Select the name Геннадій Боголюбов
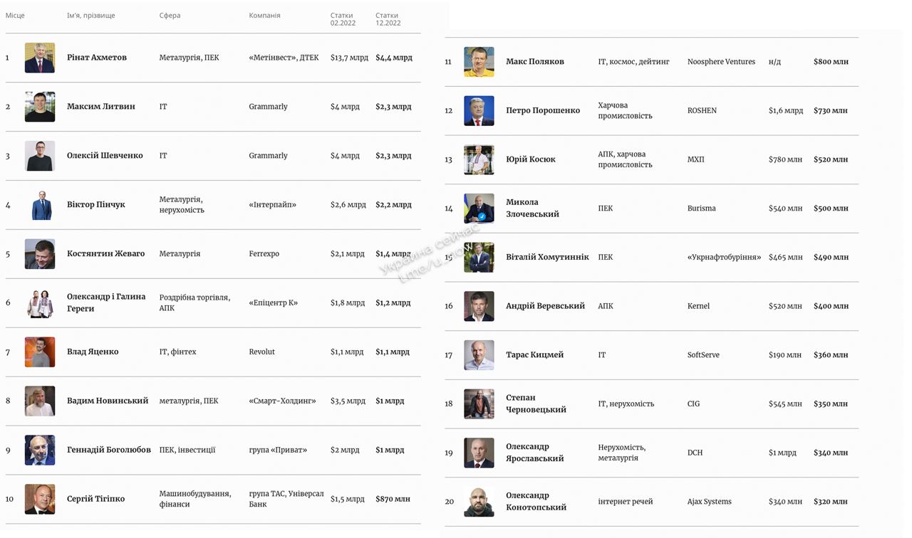Image resolution: width=912 pixels, height=538 pixels. point(109,450)
